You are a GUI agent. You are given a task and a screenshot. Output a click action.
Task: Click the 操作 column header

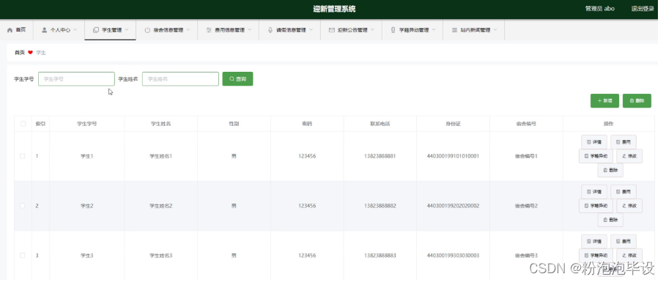(x=608, y=124)
